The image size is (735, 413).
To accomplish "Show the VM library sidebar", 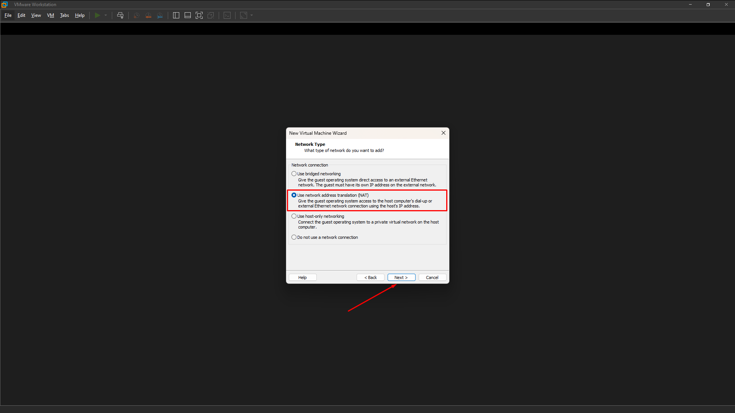I will [x=176, y=15].
